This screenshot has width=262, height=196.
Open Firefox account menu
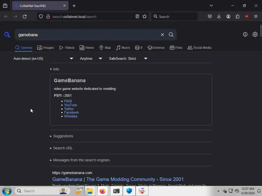pos(228,16)
